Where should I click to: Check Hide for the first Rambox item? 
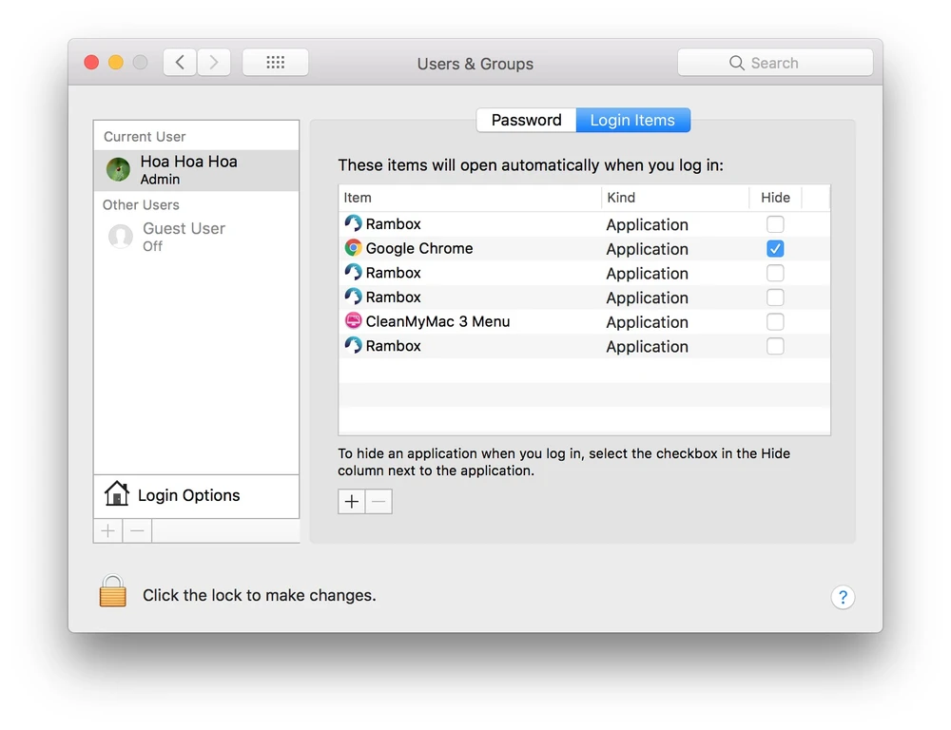[775, 224]
